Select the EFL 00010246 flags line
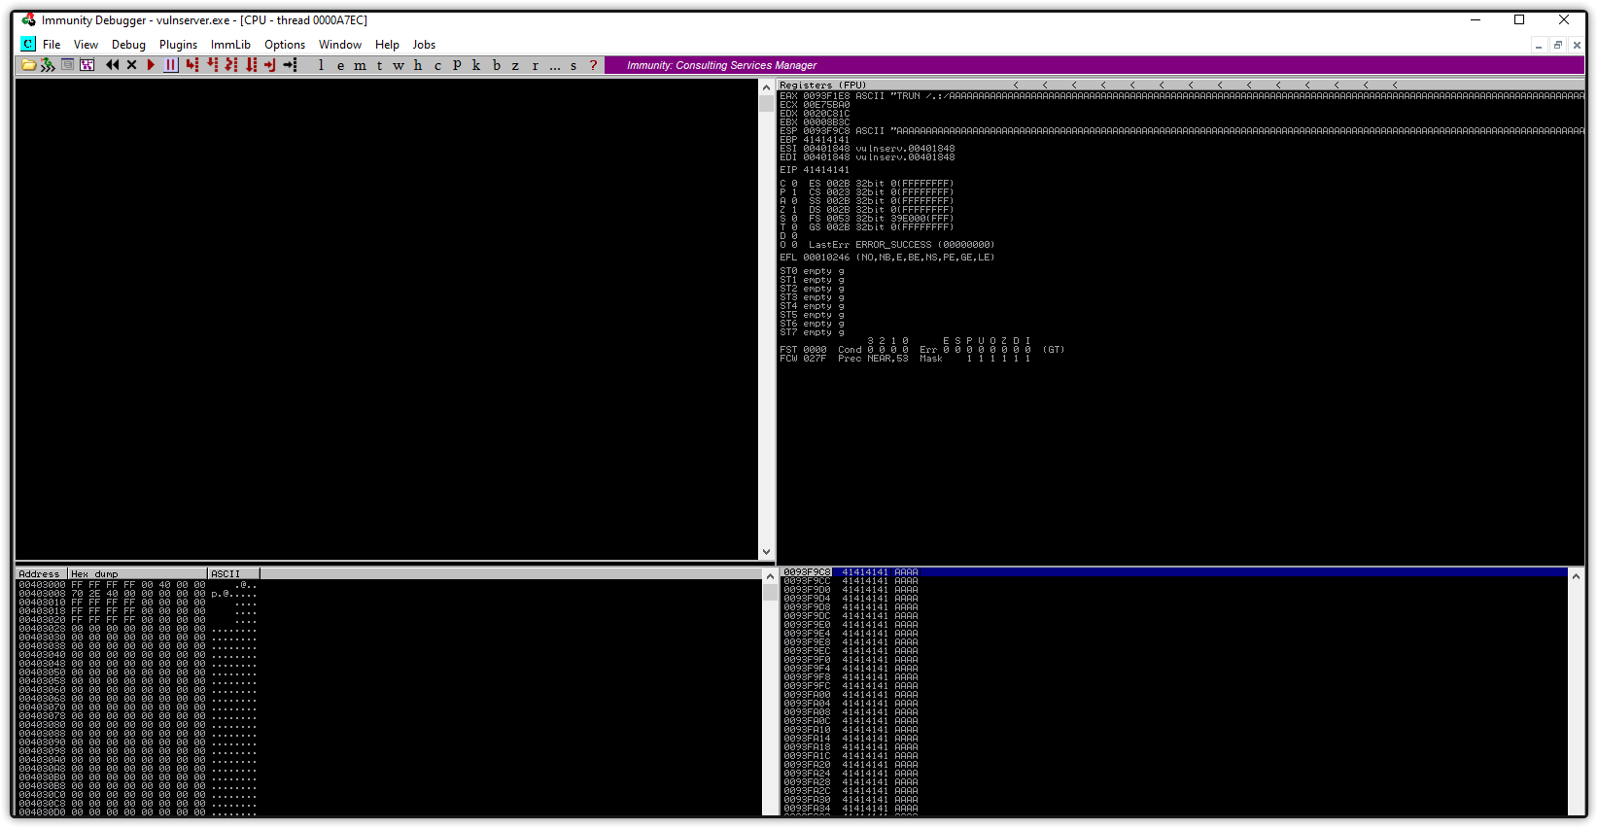The height and width of the screenshot is (828, 1598). [x=887, y=258]
